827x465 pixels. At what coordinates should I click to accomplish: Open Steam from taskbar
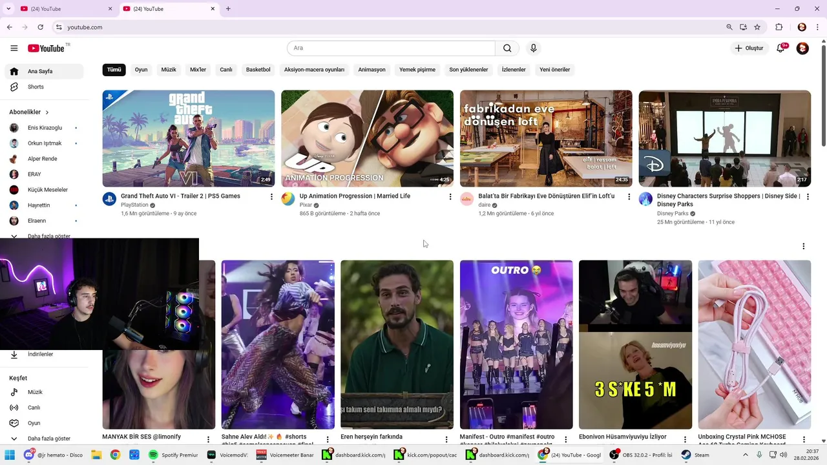tap(696, 455)
